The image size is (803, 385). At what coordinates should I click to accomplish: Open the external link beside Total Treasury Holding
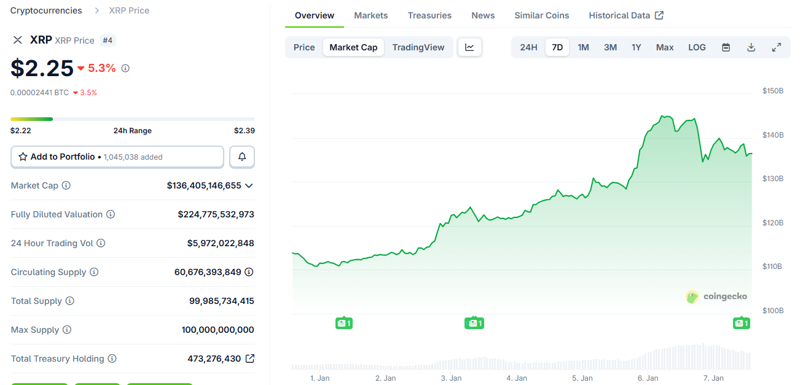250,359
